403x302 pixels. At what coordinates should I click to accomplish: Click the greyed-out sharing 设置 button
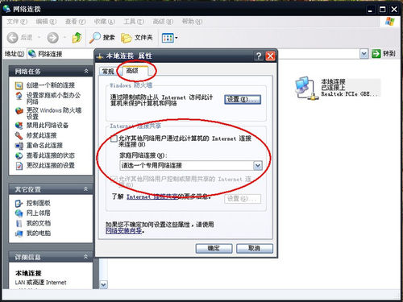coord(243,199)
